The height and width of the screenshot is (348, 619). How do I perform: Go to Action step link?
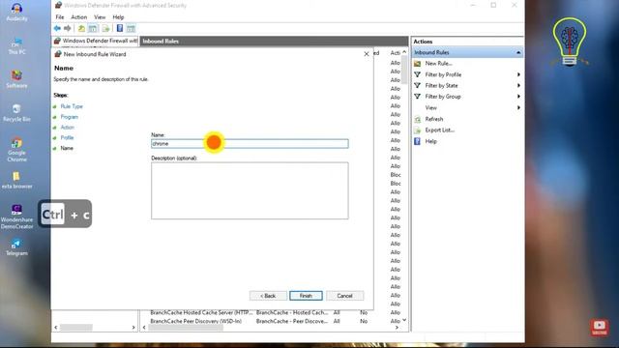[68, 127]
